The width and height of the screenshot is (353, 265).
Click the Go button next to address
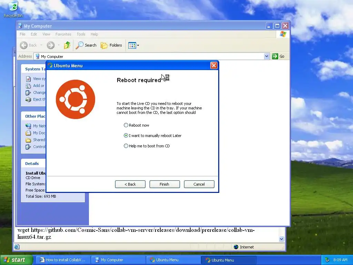(x=278, y=56)
